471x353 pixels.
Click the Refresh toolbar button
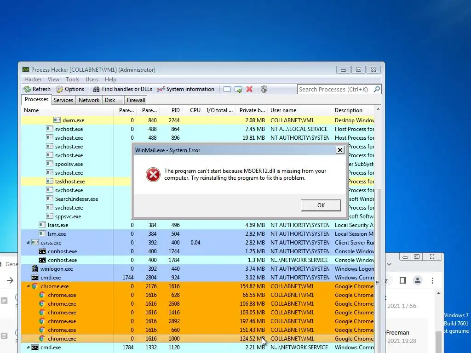coord(37,89)
